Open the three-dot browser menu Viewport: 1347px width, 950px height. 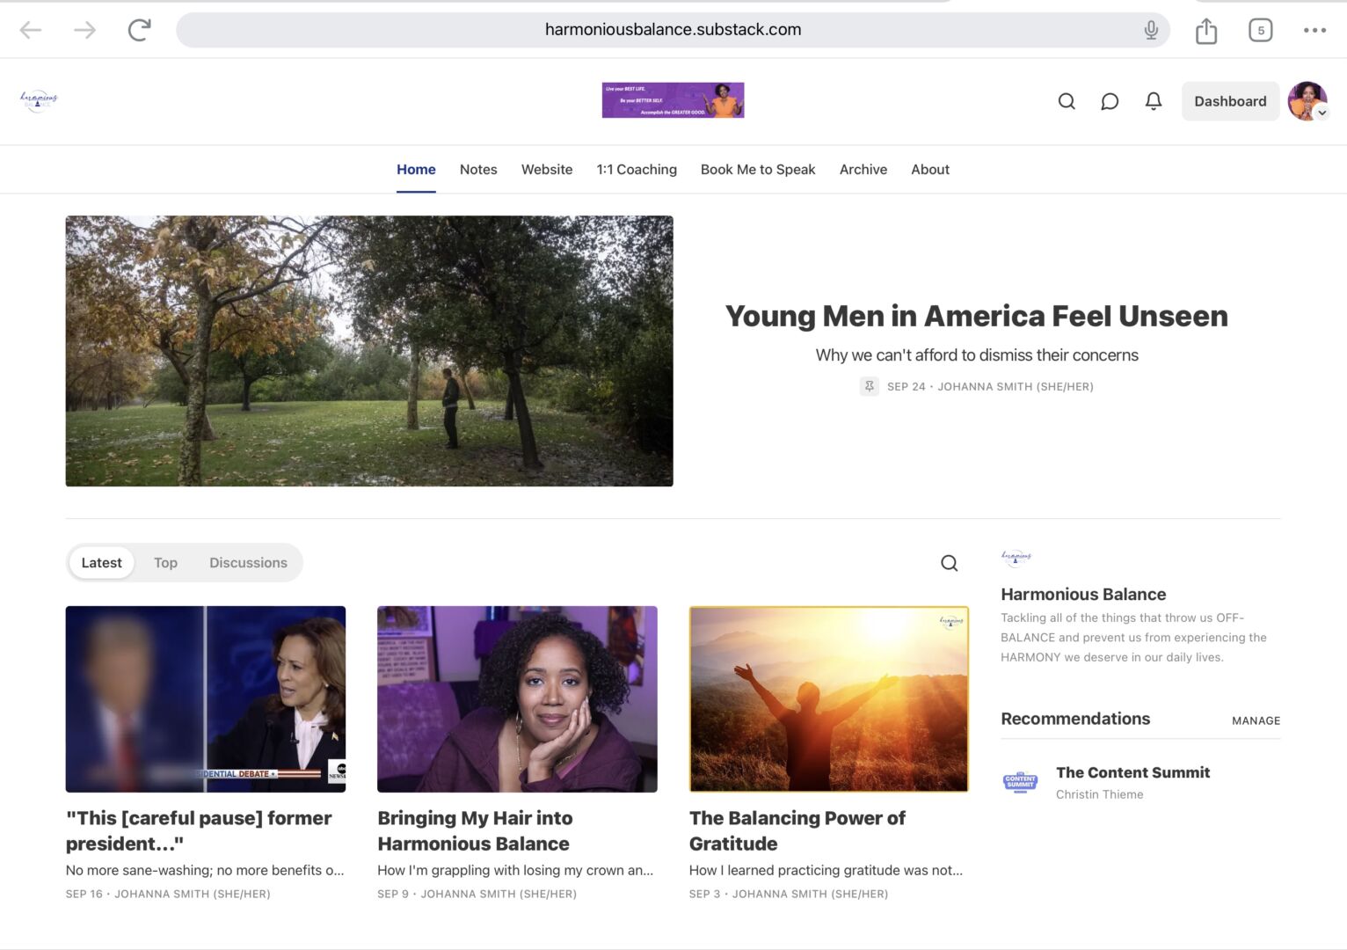click(1314, 30)
